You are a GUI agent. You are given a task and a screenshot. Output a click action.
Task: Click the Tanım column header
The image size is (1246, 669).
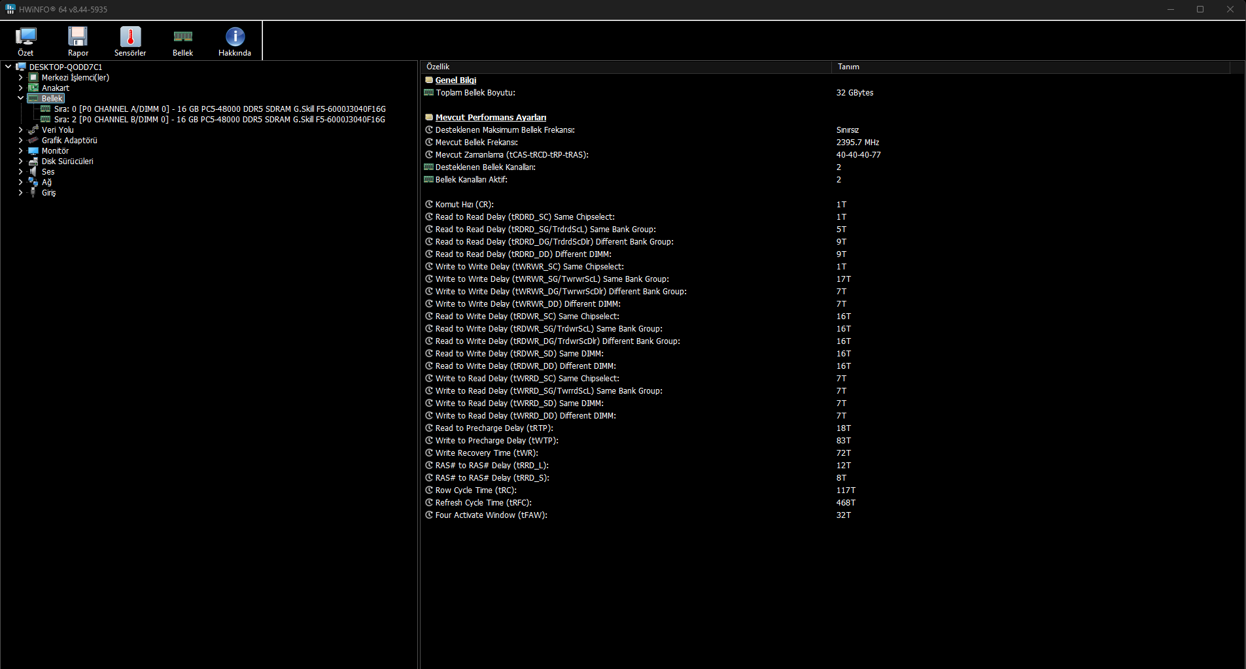pyautogui.click(x=1030, y=67)
